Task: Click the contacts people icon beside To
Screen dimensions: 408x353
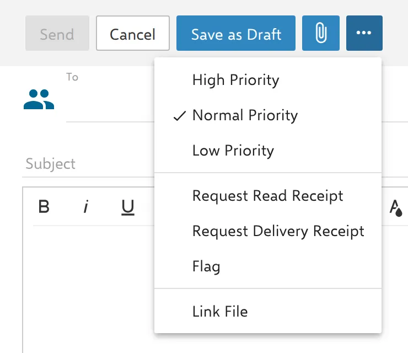Action: [x=39, y=99]
